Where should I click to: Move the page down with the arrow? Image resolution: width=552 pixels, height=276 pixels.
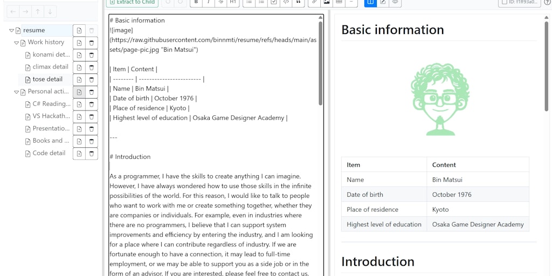click(50, 12)
